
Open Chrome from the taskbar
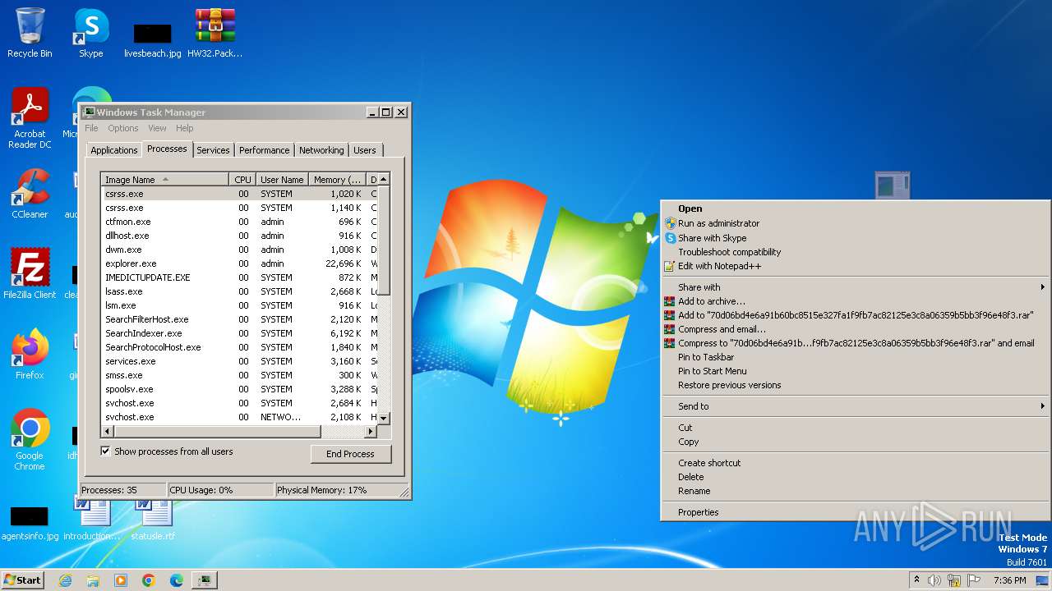(x=149, y=580)
